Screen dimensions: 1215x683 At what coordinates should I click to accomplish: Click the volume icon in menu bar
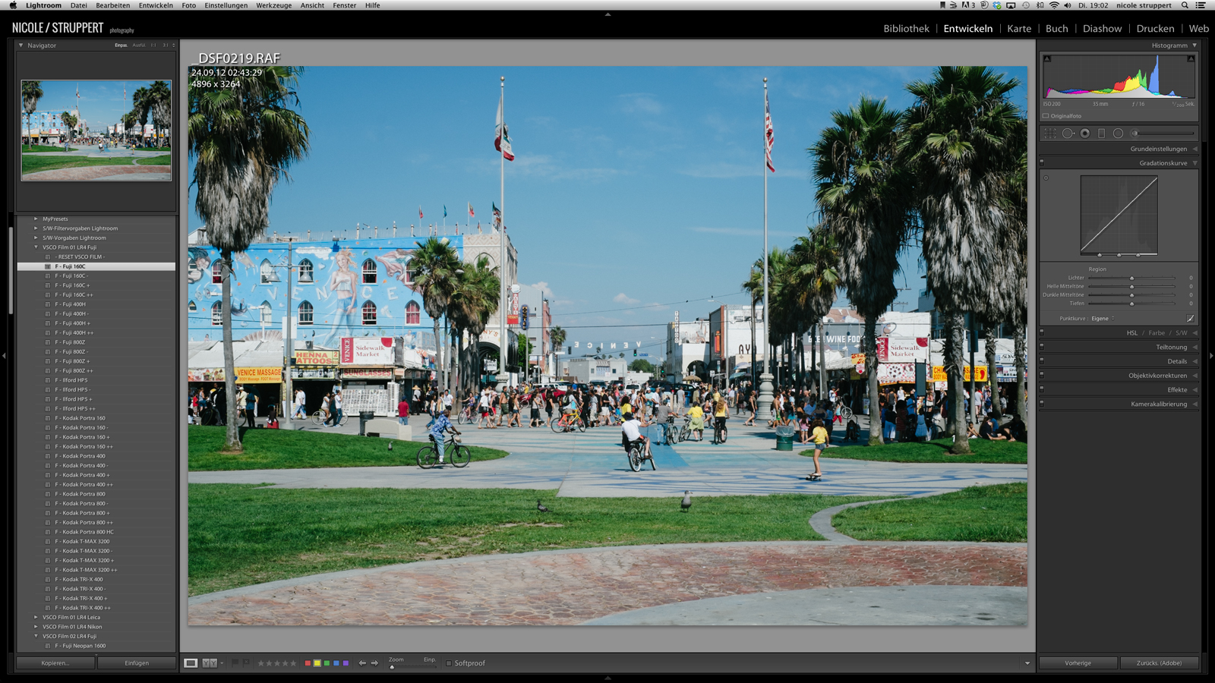[x=1068, y=5]
